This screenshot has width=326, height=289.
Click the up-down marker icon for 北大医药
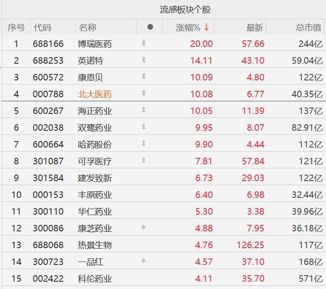point(144,93)
